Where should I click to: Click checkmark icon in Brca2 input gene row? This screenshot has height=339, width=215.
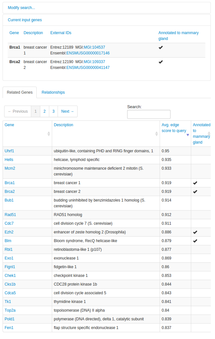(x=161, y=62)
